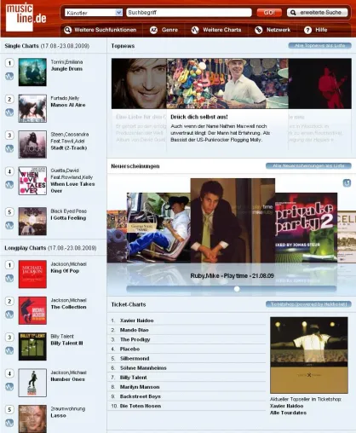
Task: Open The Prodigy ticket chart entry
Action: point(135,339)
